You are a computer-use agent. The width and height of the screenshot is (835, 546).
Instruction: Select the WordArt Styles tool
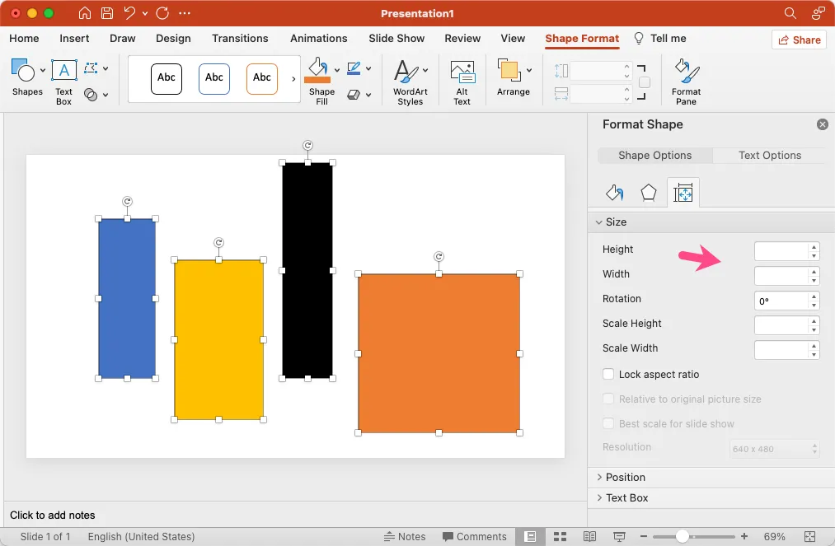tap(409, 80)
